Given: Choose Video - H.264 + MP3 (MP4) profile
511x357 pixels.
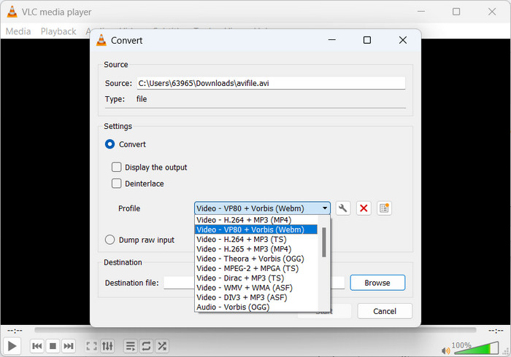Looking at the screenshot, I should click(x=256, y=220).
